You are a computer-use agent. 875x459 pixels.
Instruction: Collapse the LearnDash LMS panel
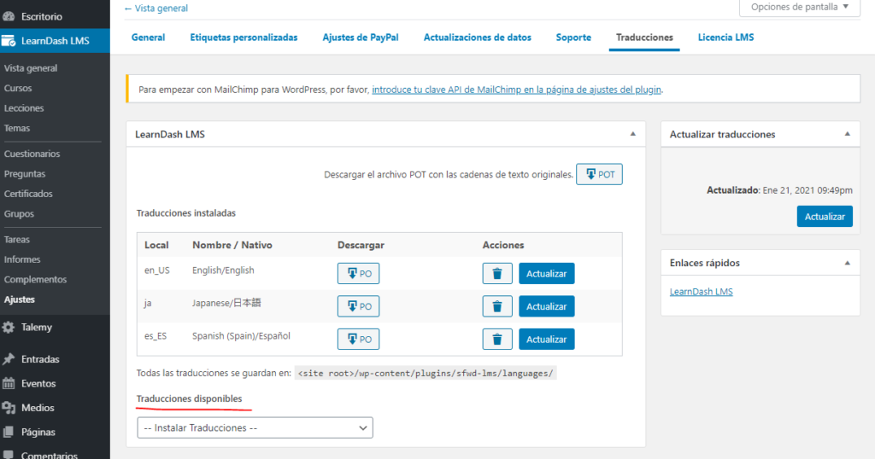point(633,134)
